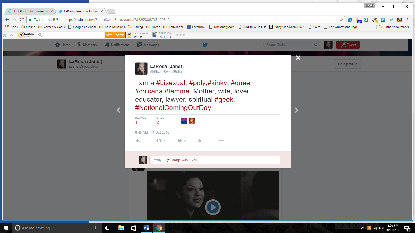Like the tweet with the heart button
Viewport: 415px width, 233px height.
(179, 141)
